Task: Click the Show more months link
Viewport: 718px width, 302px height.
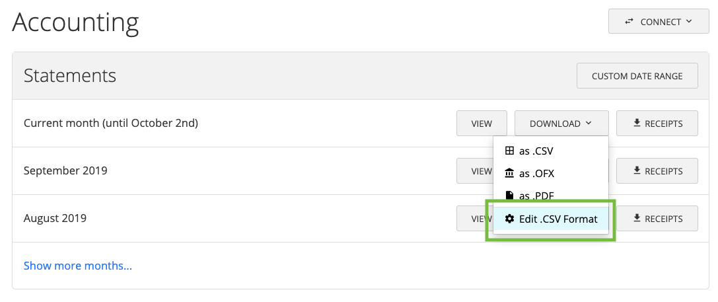Action: tap(78, 266)
